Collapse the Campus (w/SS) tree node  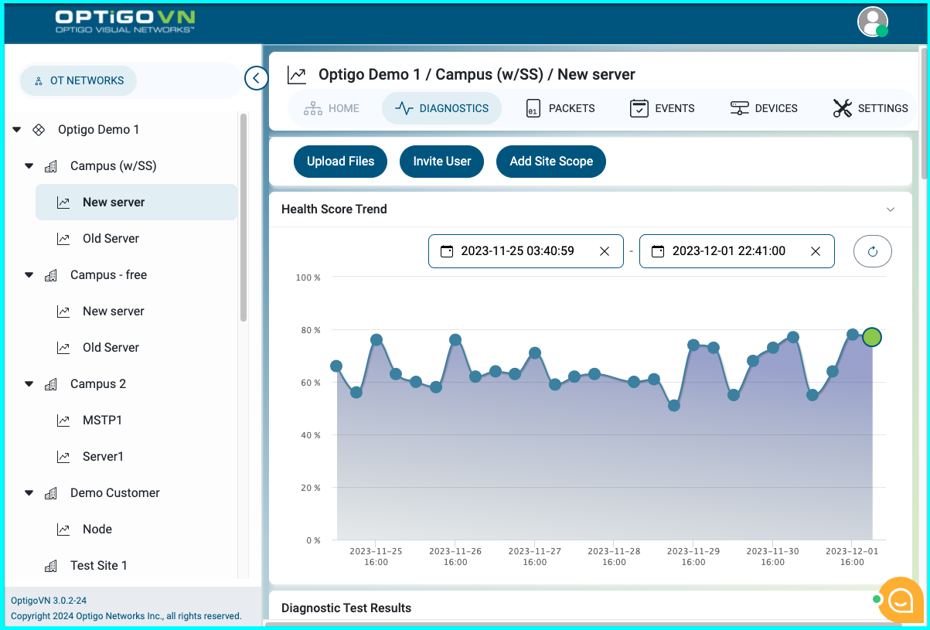tap(29, 166)
